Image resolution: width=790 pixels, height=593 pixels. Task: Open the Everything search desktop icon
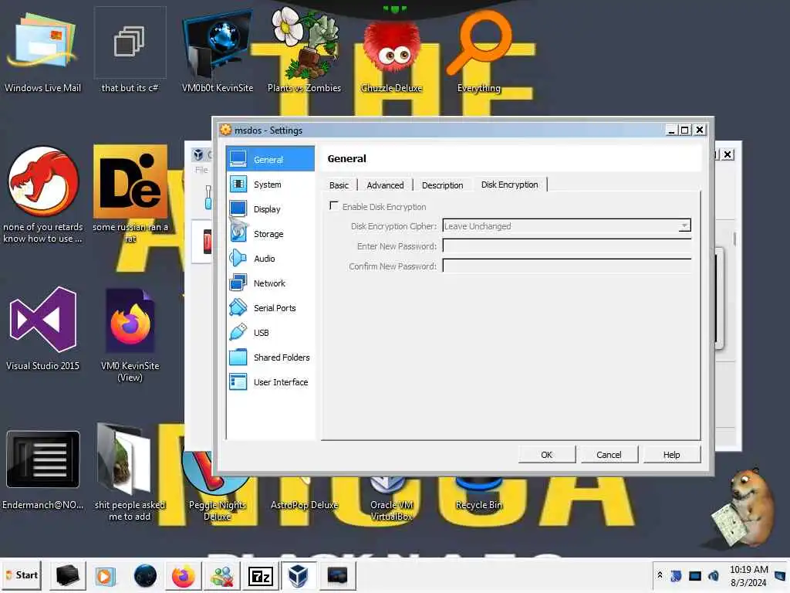(x=478, y=52)
